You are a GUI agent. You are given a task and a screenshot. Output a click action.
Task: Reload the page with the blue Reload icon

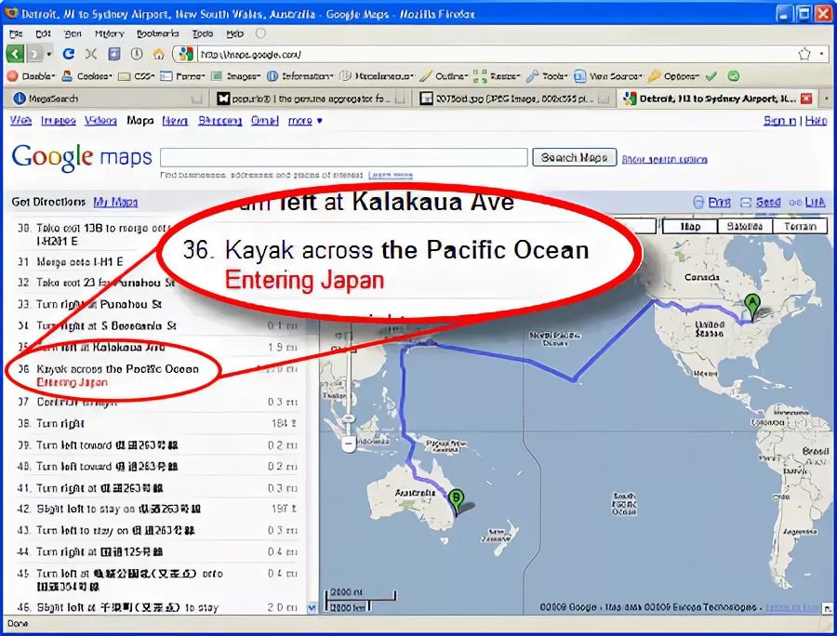click(68, 54)
